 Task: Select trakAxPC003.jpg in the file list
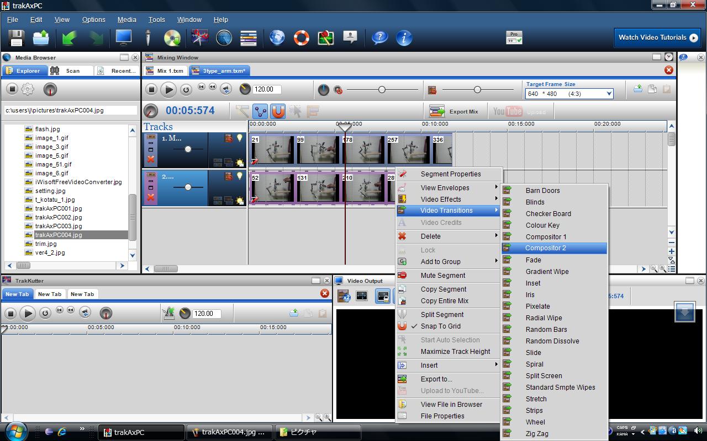point(58,226)
